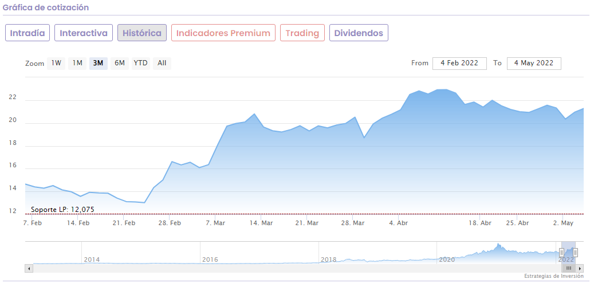Select the Histórica tab
This screenshot has width=594, height=287.
pyautogui.click(x=142, y=33)
